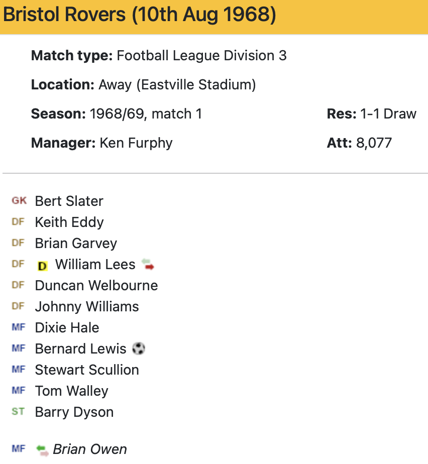Open Johnny Williams player profile
428x464 pixels.
[86, 306]
